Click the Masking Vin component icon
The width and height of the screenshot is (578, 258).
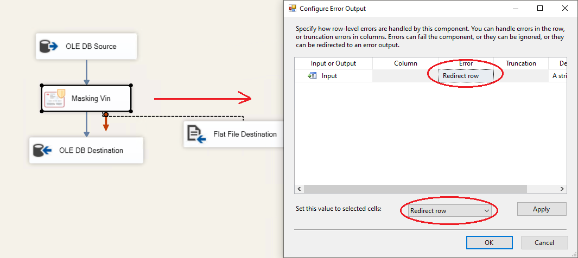point(55,98)
